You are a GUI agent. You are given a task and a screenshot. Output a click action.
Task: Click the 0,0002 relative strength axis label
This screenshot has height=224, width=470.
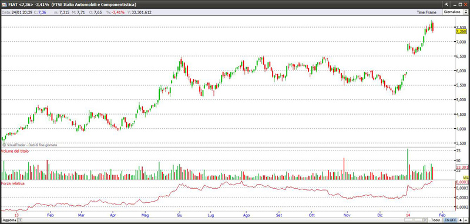tap(462, 207)
